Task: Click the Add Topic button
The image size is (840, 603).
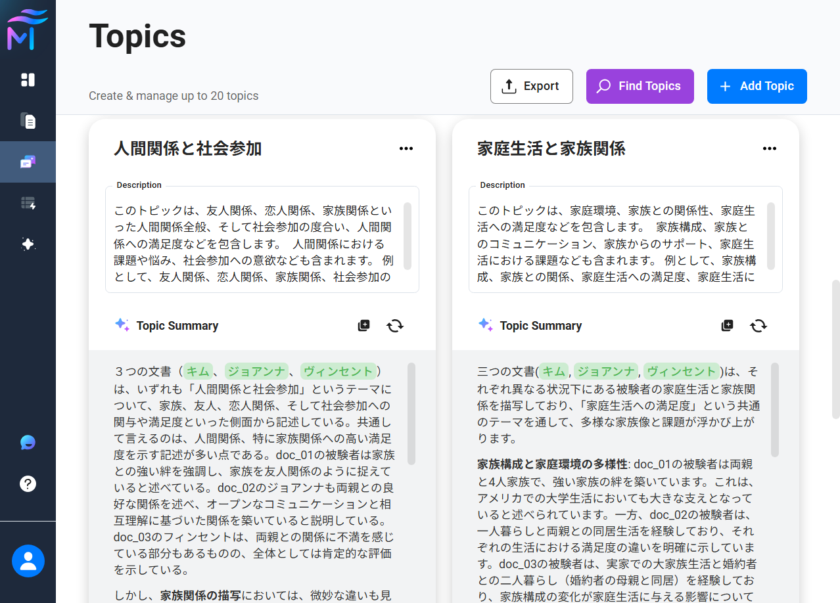Action: [x=757, y=86]
